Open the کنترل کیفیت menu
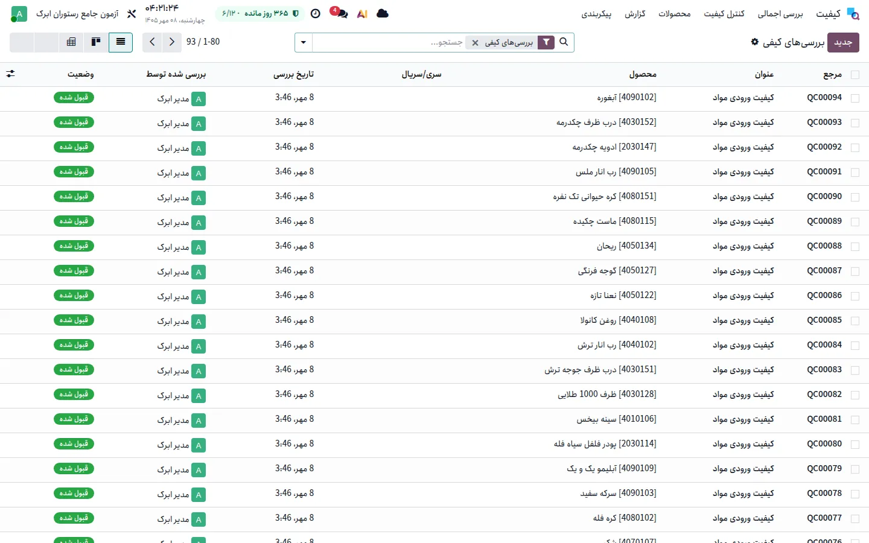This screenshot has height=543, width=869. pyautogui.click(x=724, y=13)
